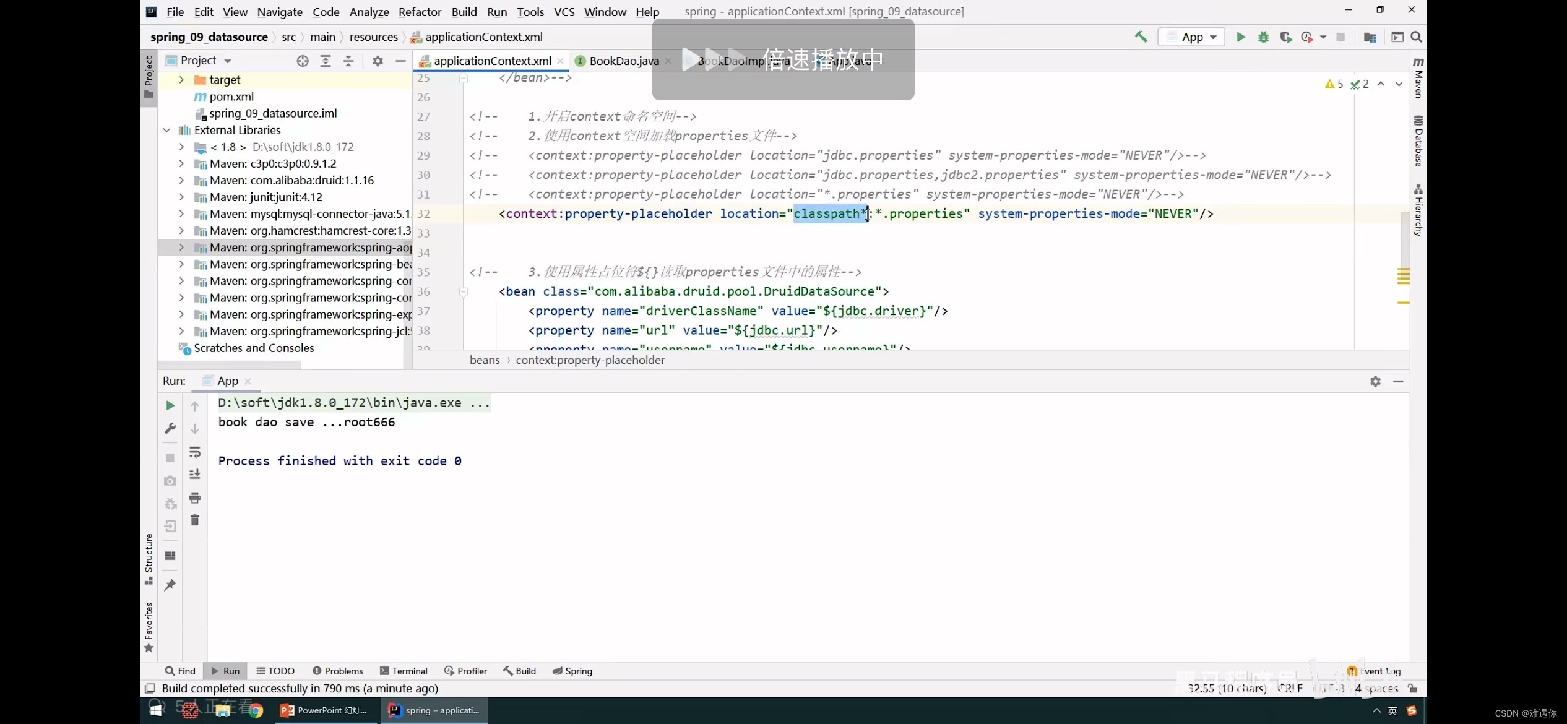Collapse External Libraries node

[166, 130]
